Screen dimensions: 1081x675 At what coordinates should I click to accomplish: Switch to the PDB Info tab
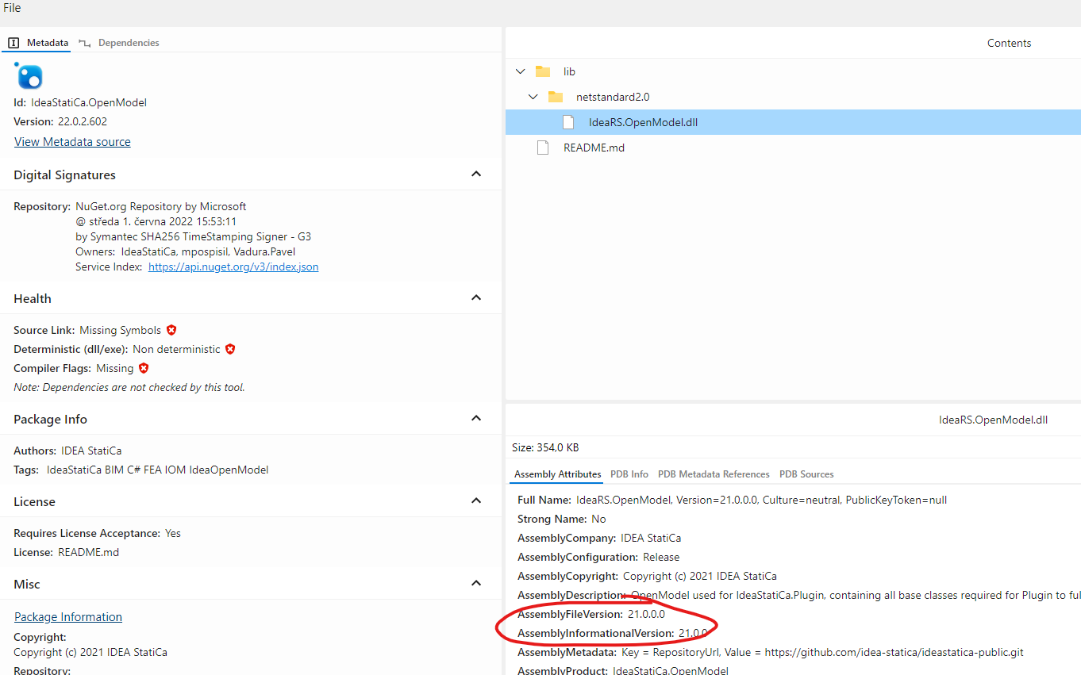click(629, 474)
